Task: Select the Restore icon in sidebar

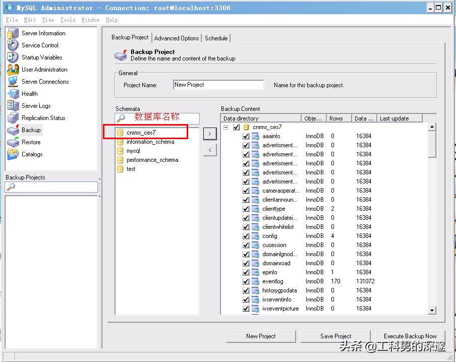Action: [x=13, y=142]
